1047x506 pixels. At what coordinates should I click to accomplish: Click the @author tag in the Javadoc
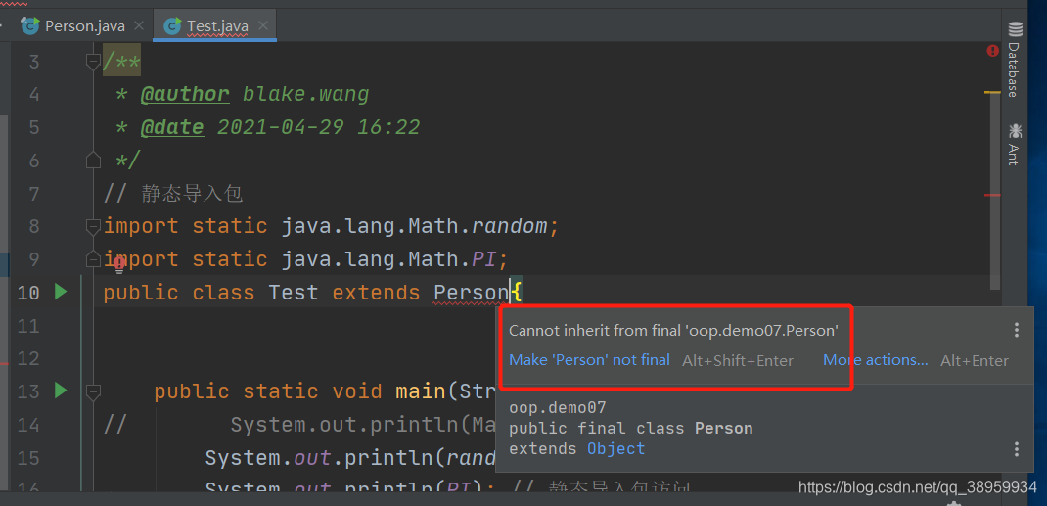coord(185,94)
